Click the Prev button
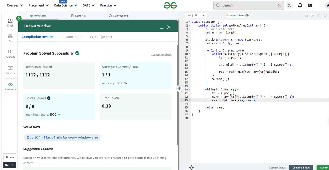The image size is (329, 170). 10,157
